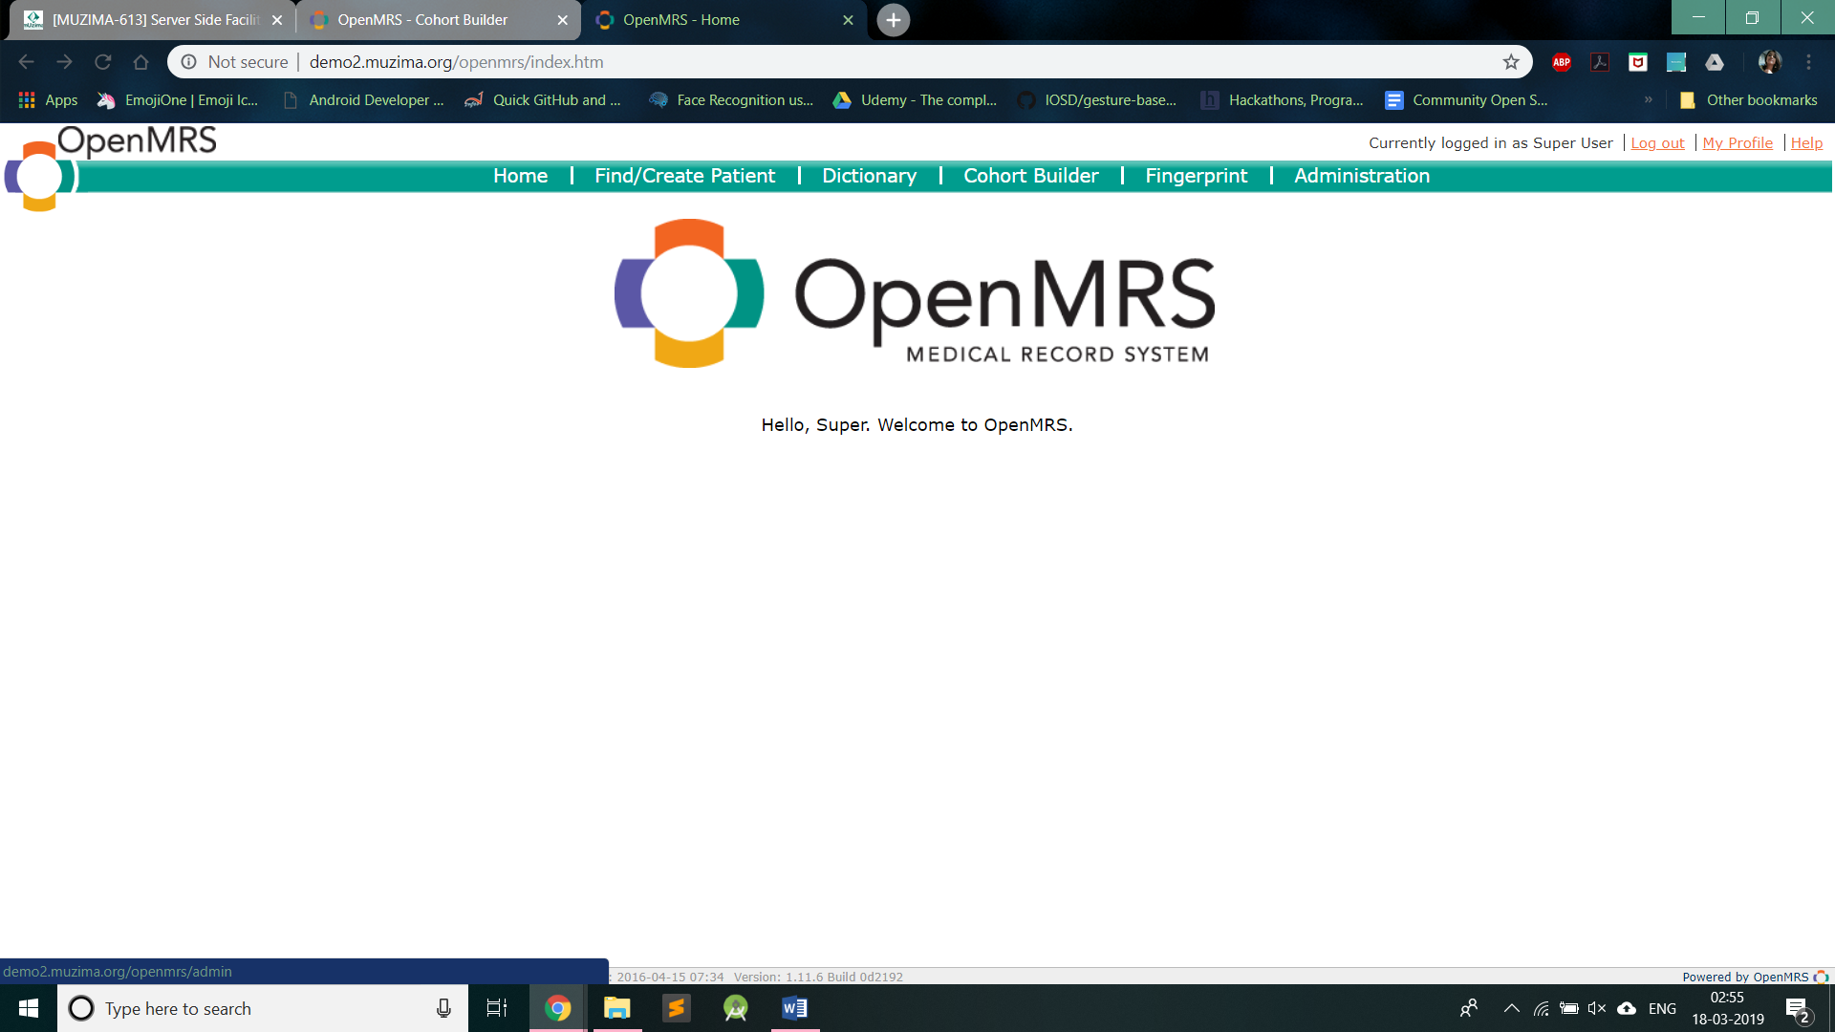Screen dimensions: 1835x1032
Task: Open the Dictionary menu item
Action: click(870, 176)
